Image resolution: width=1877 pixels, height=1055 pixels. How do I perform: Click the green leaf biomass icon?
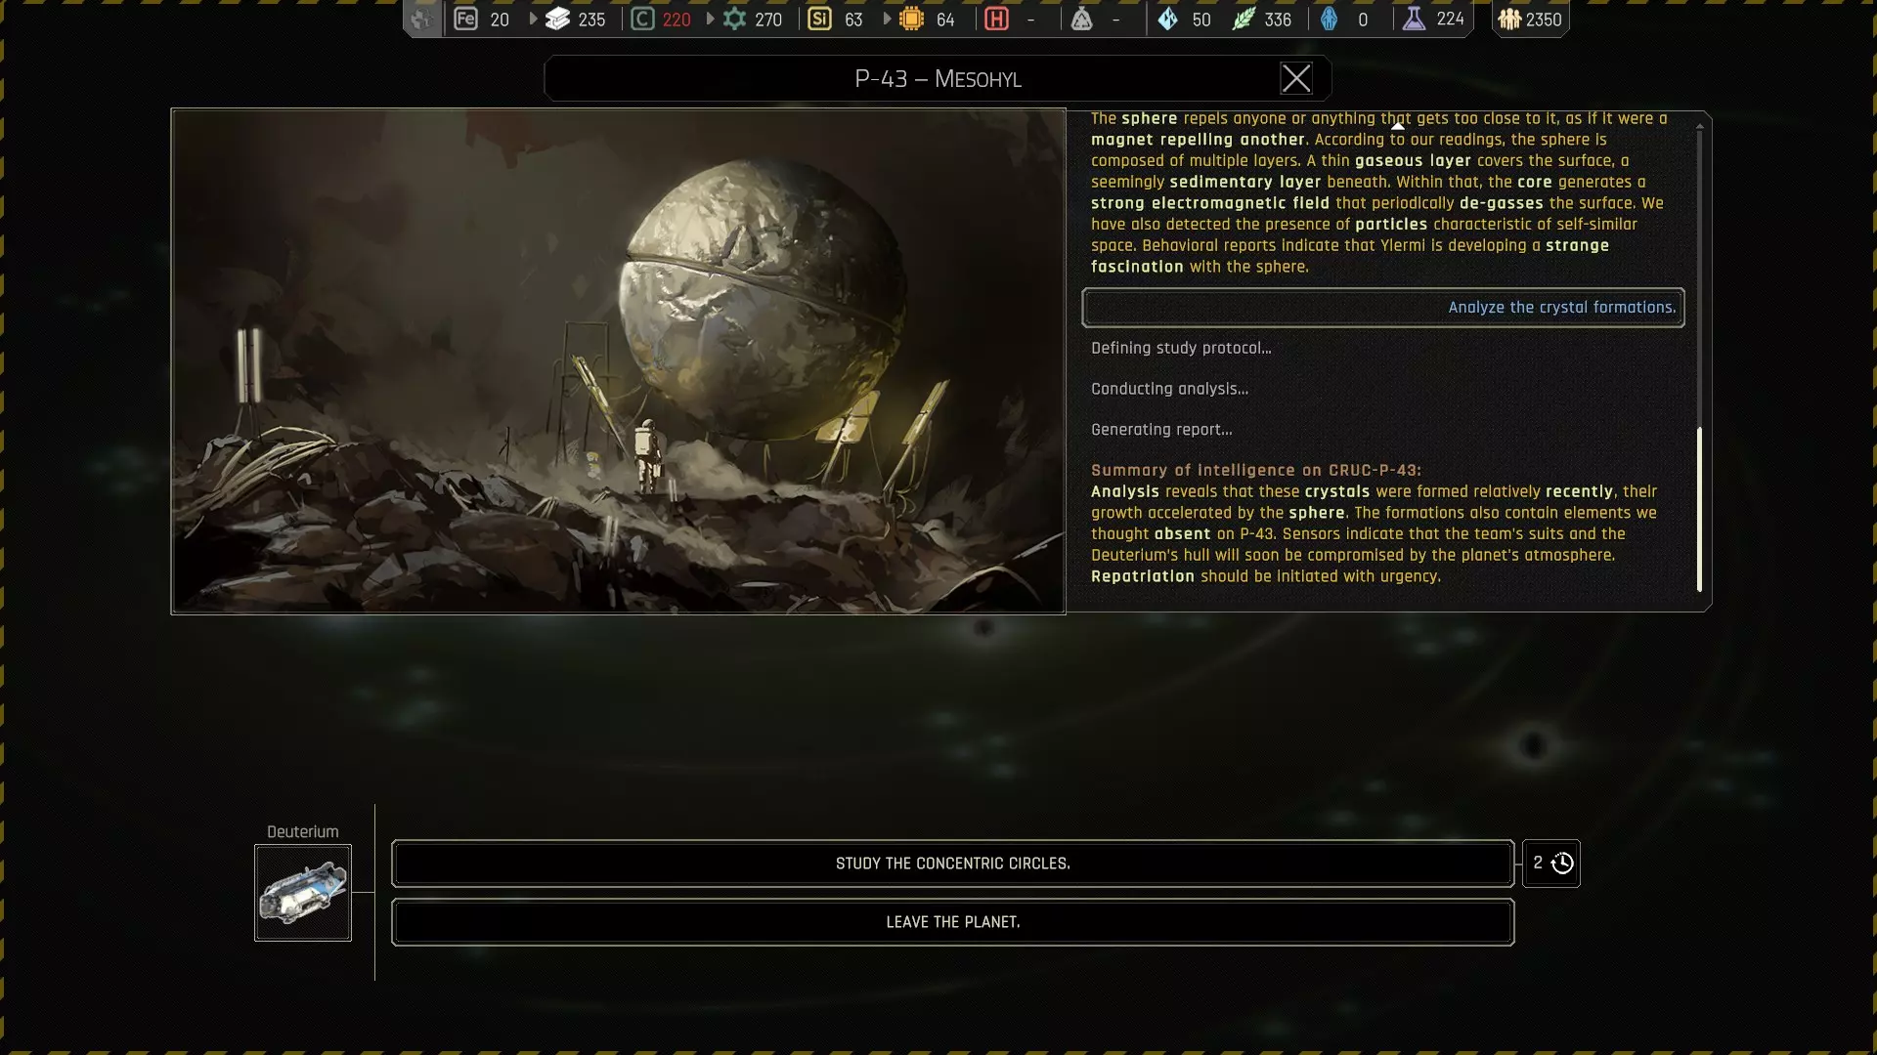pyautogui.click(x=1243, y=19)
